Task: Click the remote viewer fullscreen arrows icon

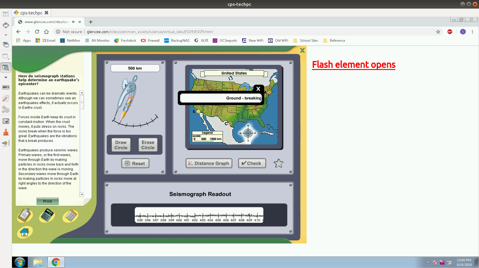Action: [6, 25]
